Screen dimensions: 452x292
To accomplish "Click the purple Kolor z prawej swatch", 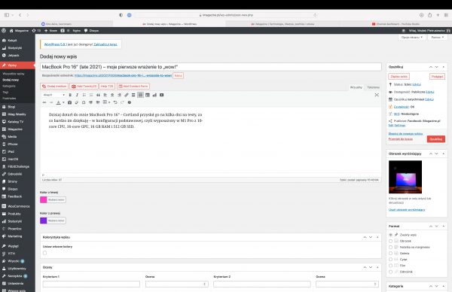I will (44, 221).
